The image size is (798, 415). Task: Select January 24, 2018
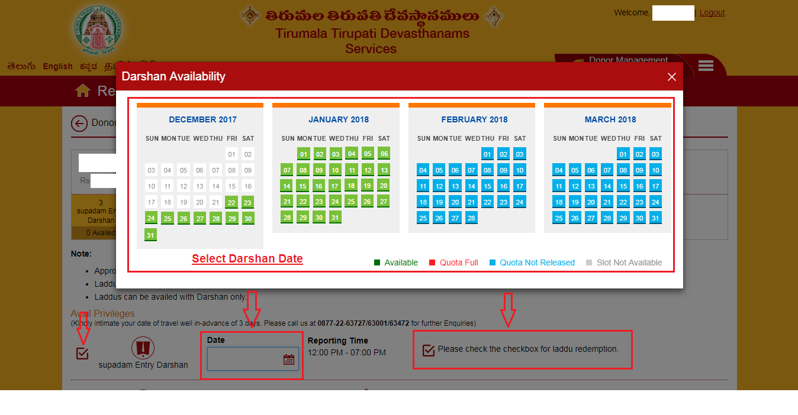(x=336, y=202)
